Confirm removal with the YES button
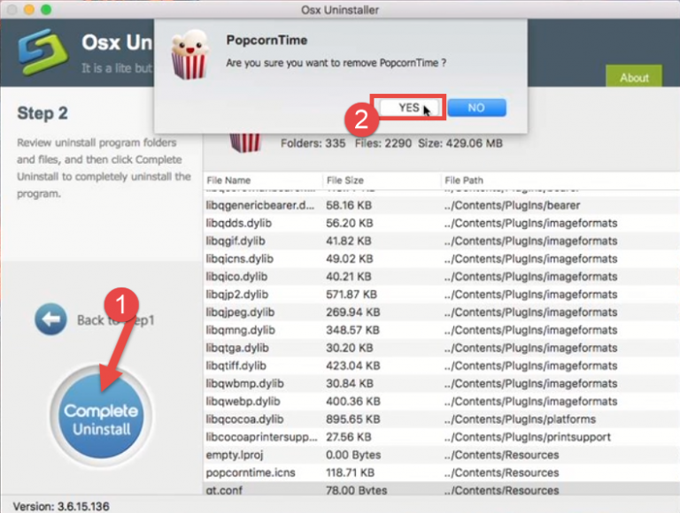The height and width of the screenshot is (513, 680). tap(410, 107)
